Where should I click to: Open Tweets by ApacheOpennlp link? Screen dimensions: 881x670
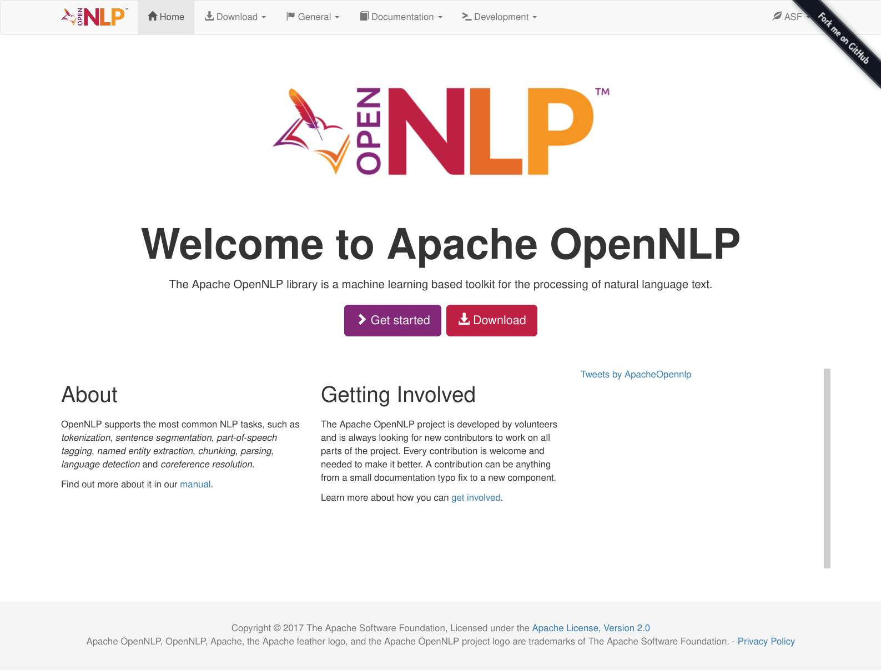(636, 374)
